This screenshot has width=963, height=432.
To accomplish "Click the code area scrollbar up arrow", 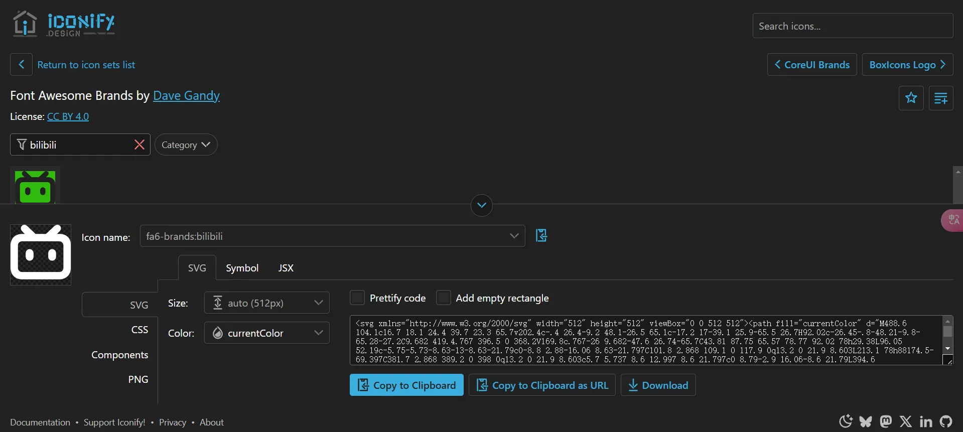I will 947,321.
